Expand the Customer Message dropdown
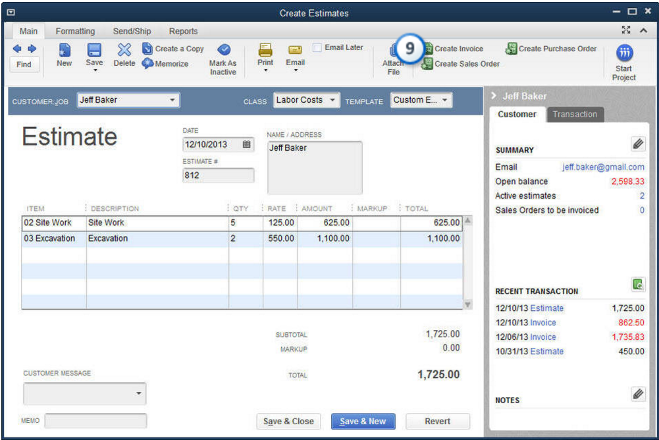The image size is (659, 440). point(139,394)
